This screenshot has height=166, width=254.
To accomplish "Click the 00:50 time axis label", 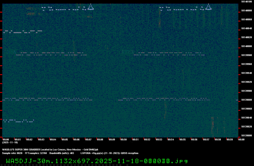I will (x=124, y=139).
